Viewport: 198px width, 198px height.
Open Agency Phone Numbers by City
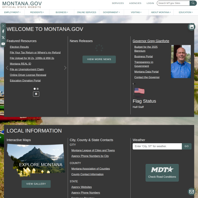click(x=90, y=156)
